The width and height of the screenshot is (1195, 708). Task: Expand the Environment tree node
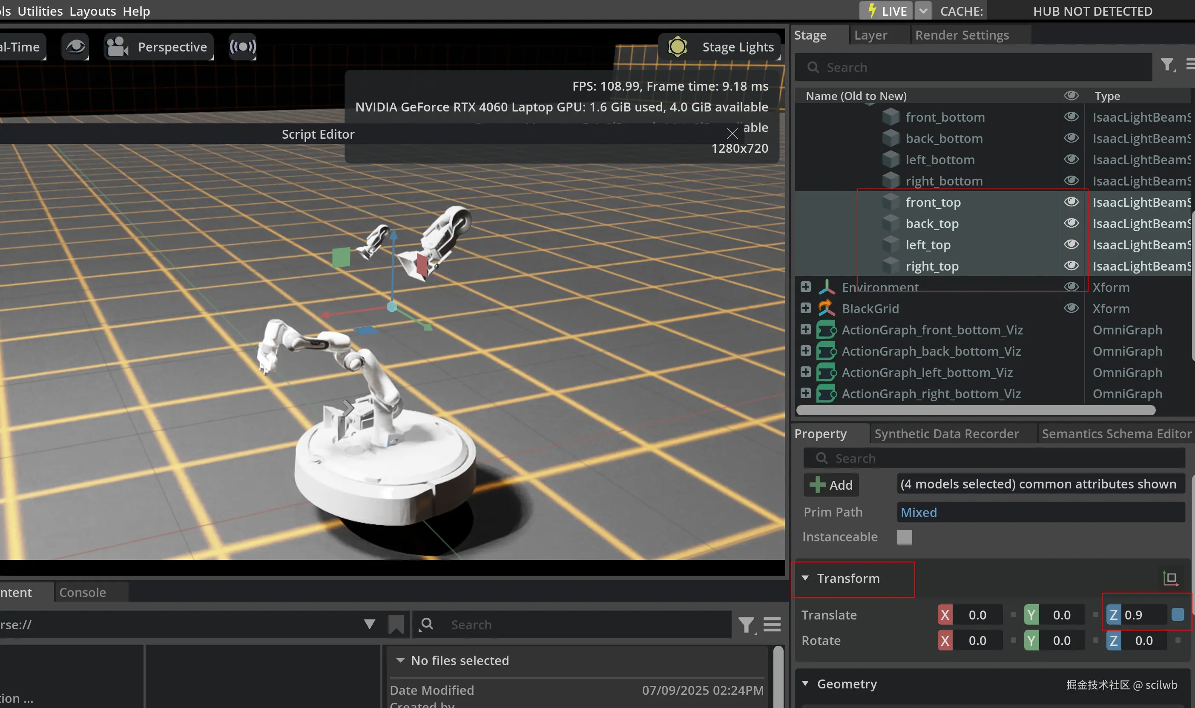tap(805, 287)
